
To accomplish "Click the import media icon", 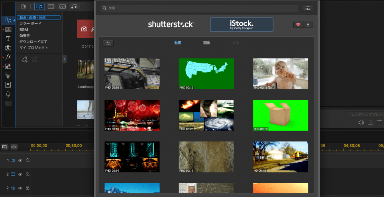I will [23, 6].
